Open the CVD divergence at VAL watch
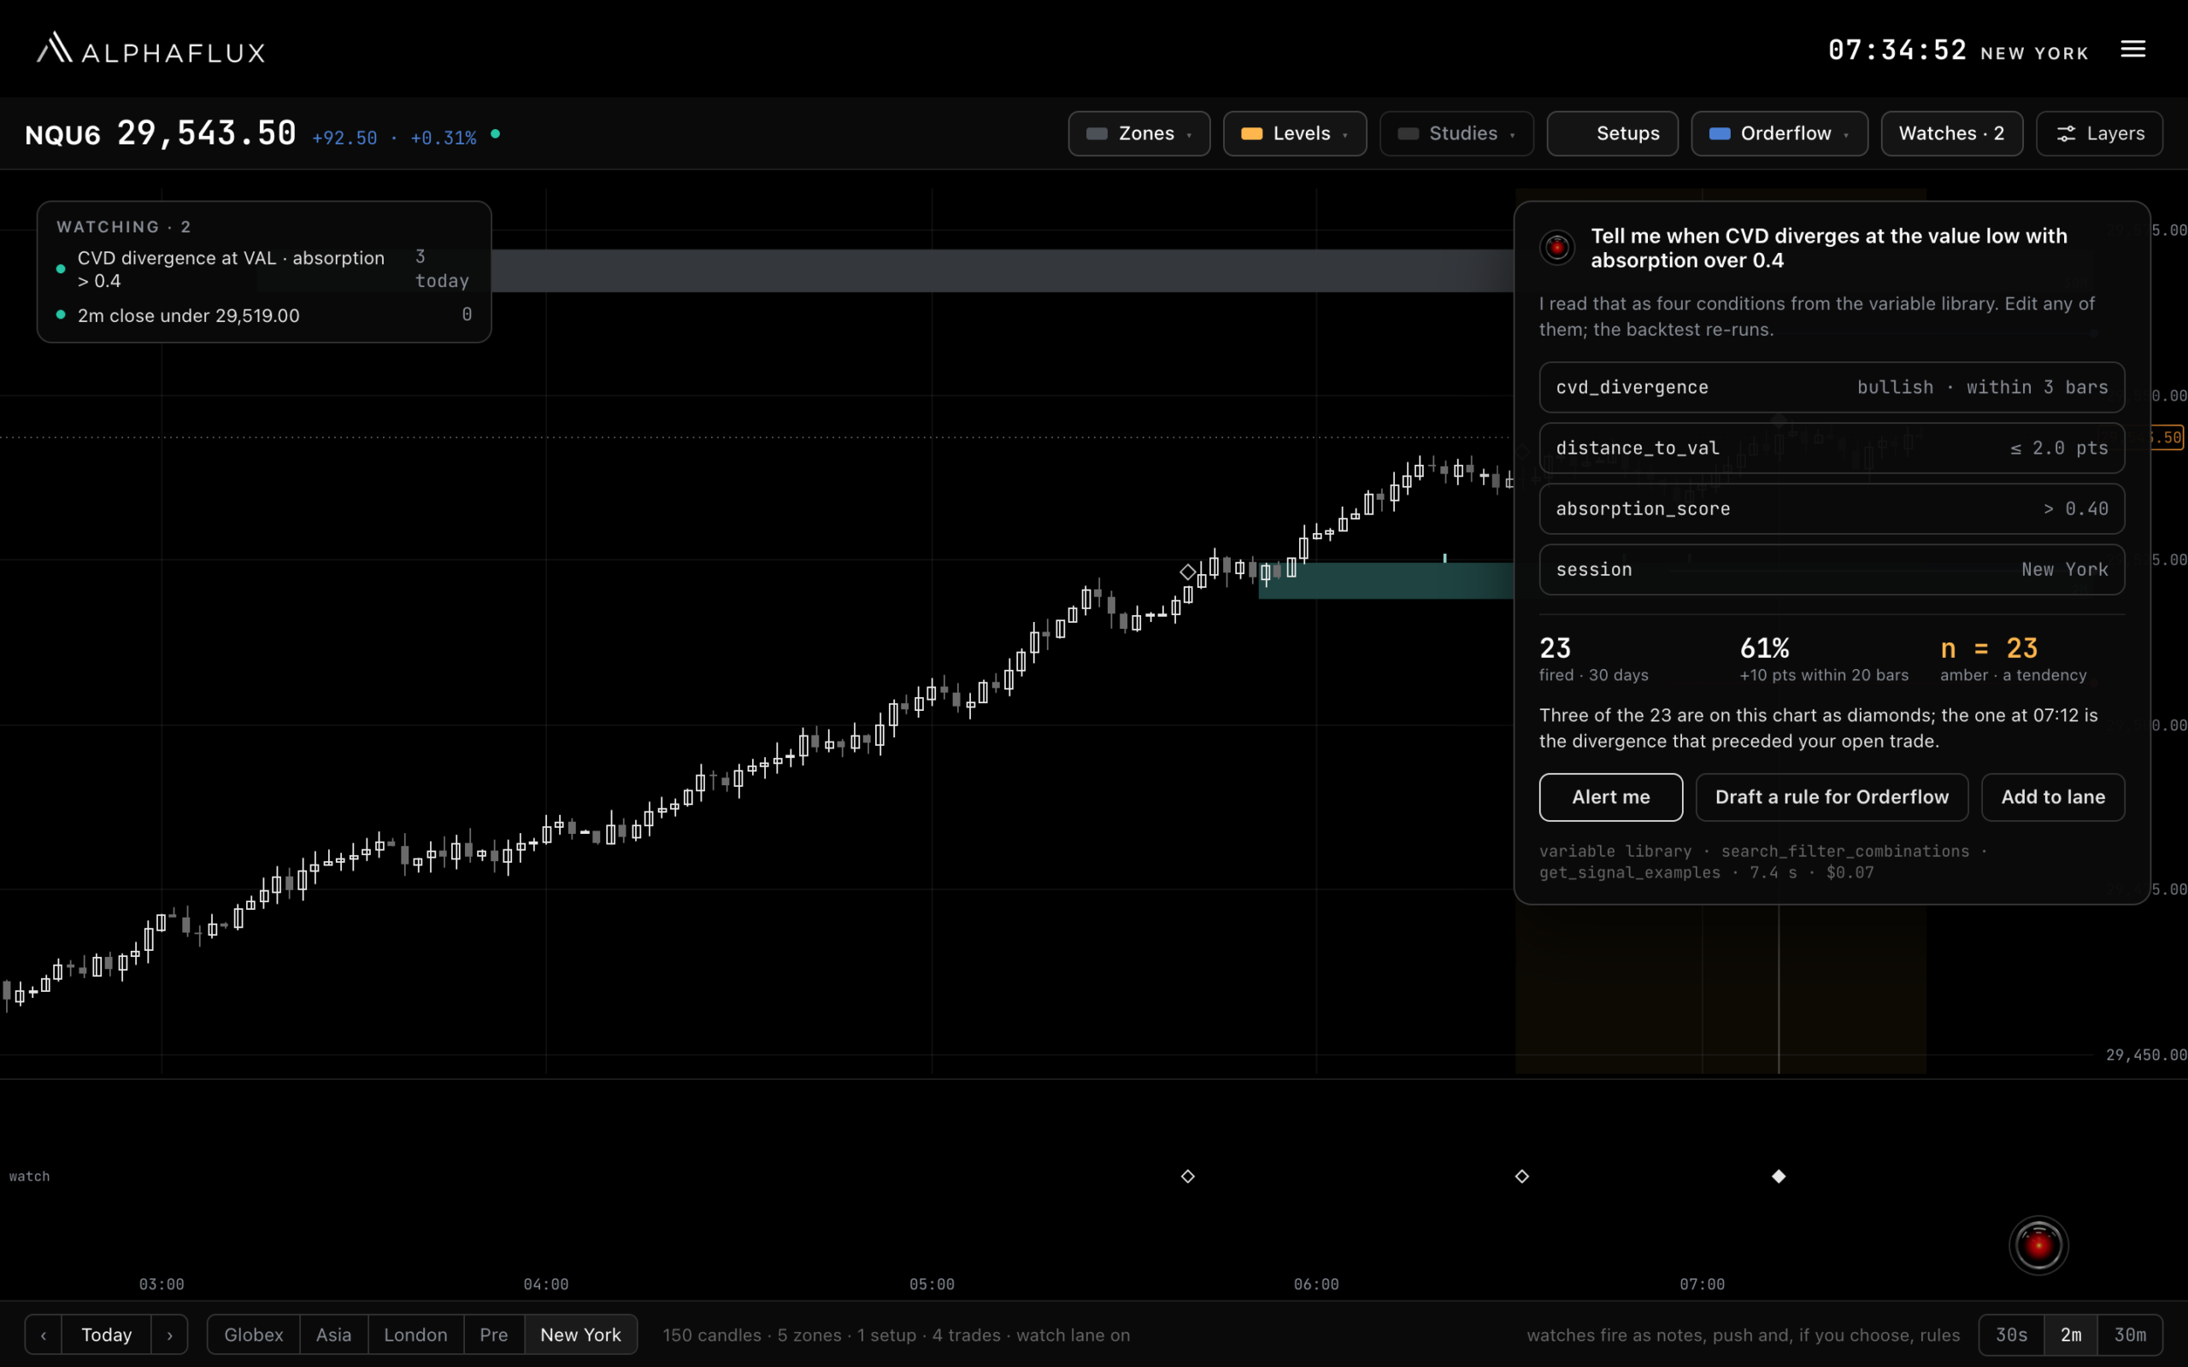 (263, 268)
